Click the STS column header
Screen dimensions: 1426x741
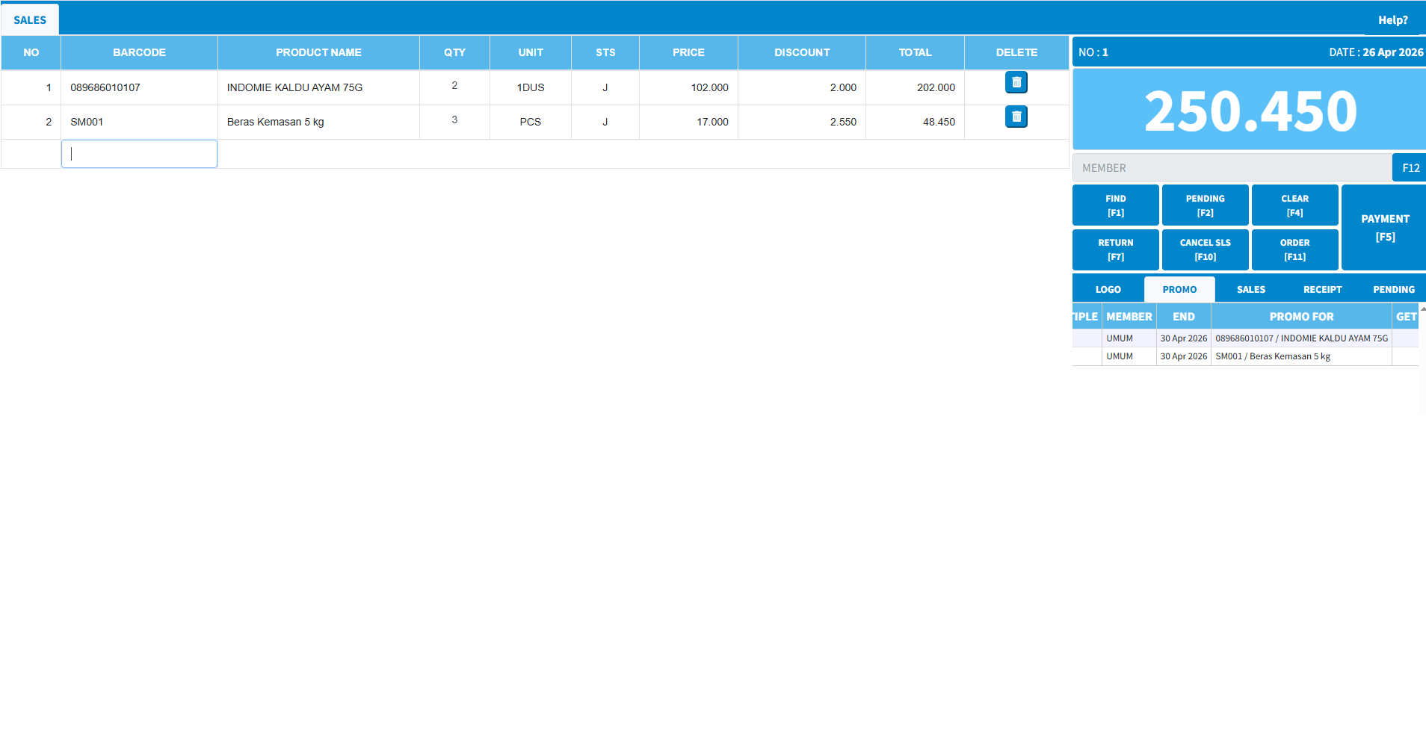point(605,52)
